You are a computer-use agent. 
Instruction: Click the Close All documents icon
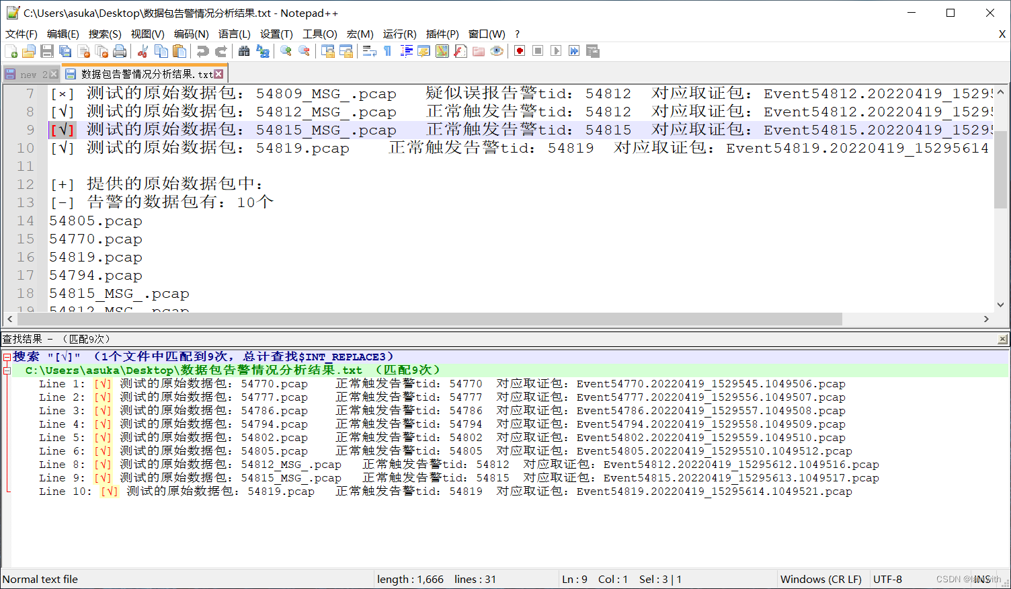click(102, 51)
